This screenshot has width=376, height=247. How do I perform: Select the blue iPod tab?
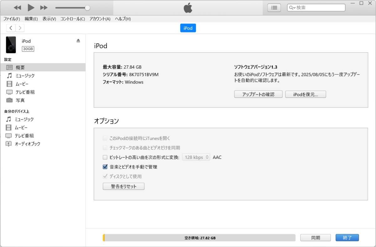tap(188, 28)
